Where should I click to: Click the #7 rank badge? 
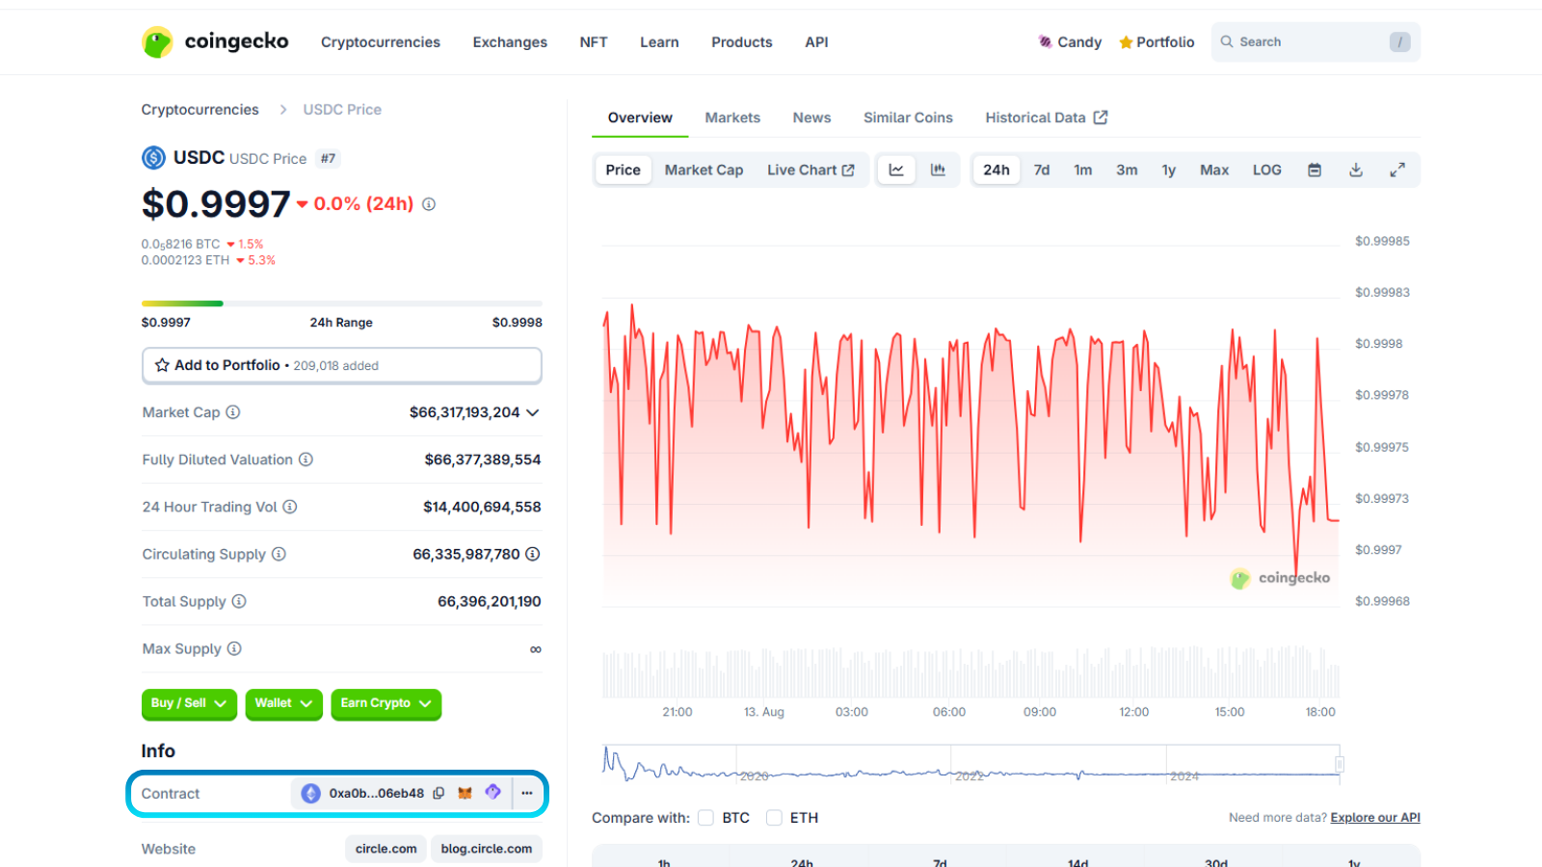click(329, 159)
